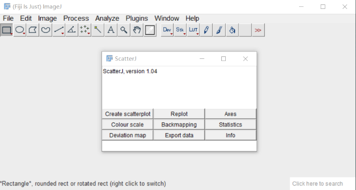The height and width of the screenshot is (190, 356).
Task: Click the Replot button
Action: coord(179,114)
